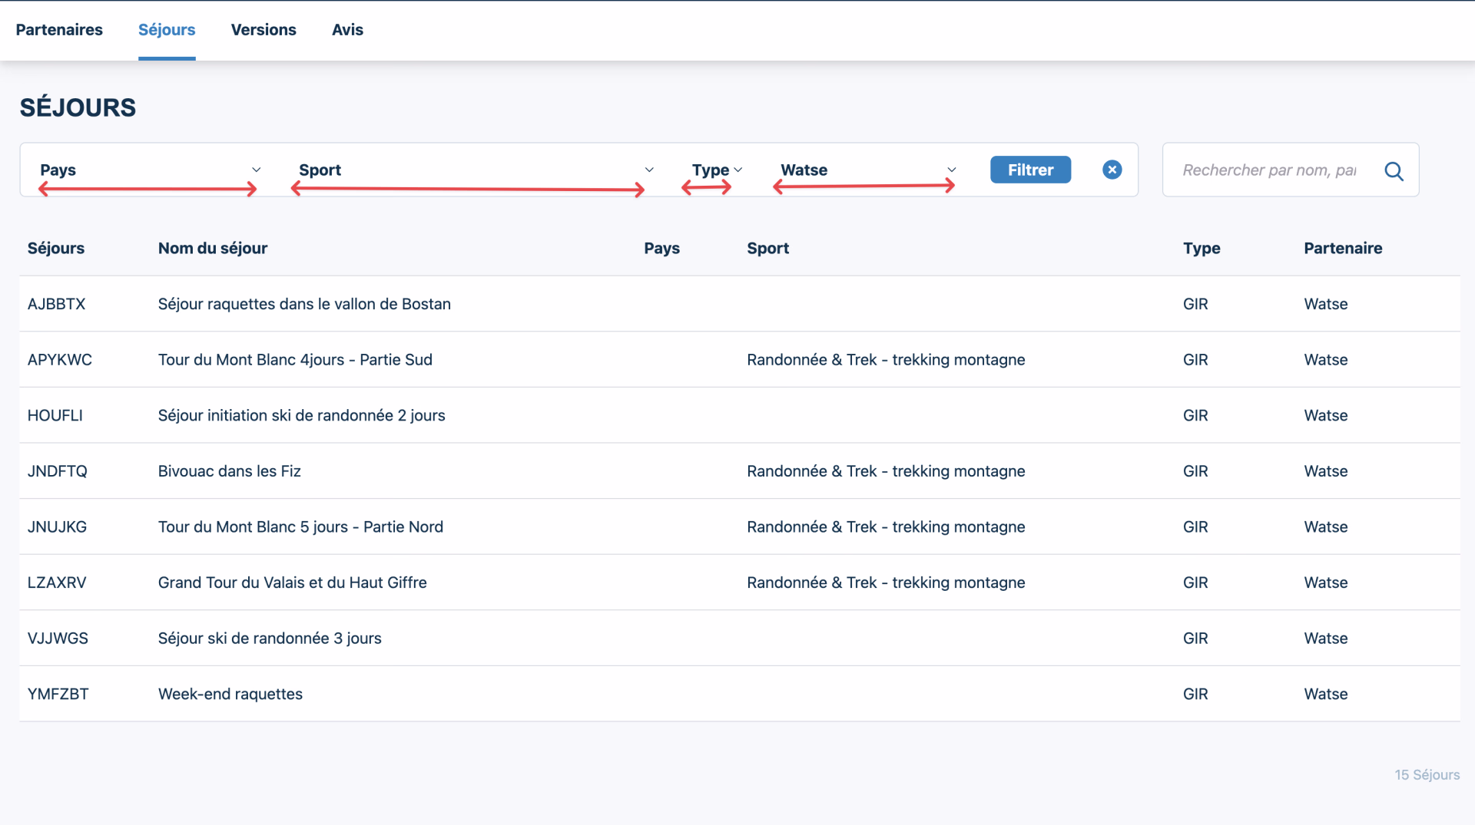Open the Type filter dropdown

point(716,170)
